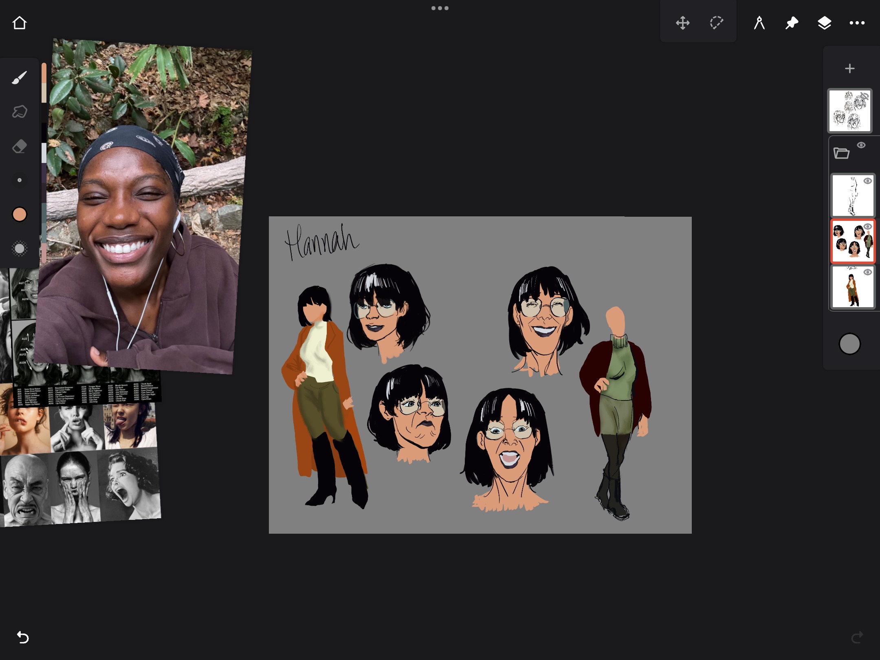Open the drawing guides compass tool

[x=759, y=23]
